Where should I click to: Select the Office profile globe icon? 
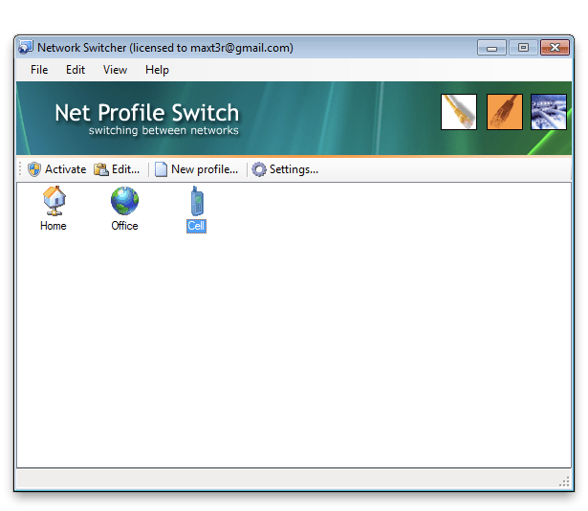click(124, 202)
